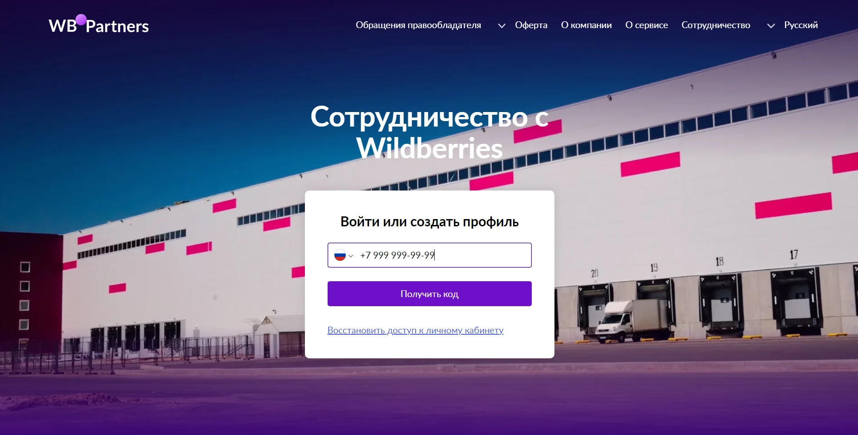Open the Обращения правообладателя menu

click(x=418, y=25)
